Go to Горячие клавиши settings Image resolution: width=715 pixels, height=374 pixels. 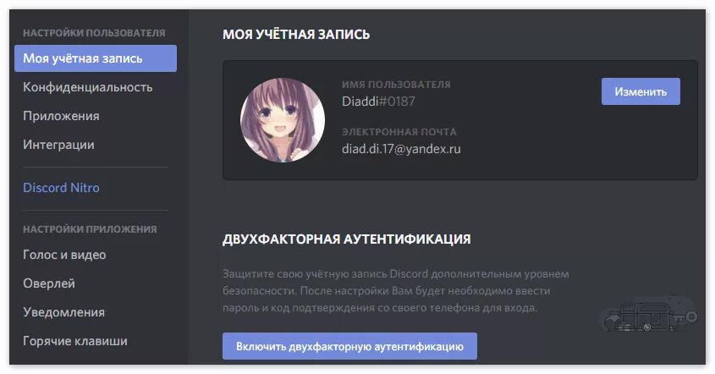pos(75,341)
